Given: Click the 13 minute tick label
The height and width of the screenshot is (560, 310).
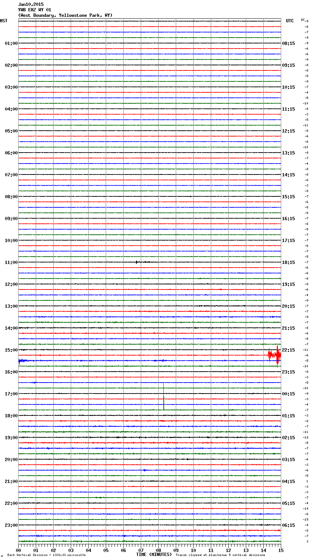Looking at the screenshot, I should click(246, 550).
